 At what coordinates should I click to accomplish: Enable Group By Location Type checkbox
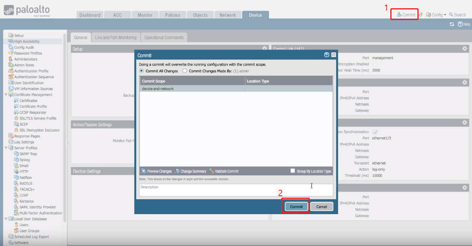coord(293,171)
